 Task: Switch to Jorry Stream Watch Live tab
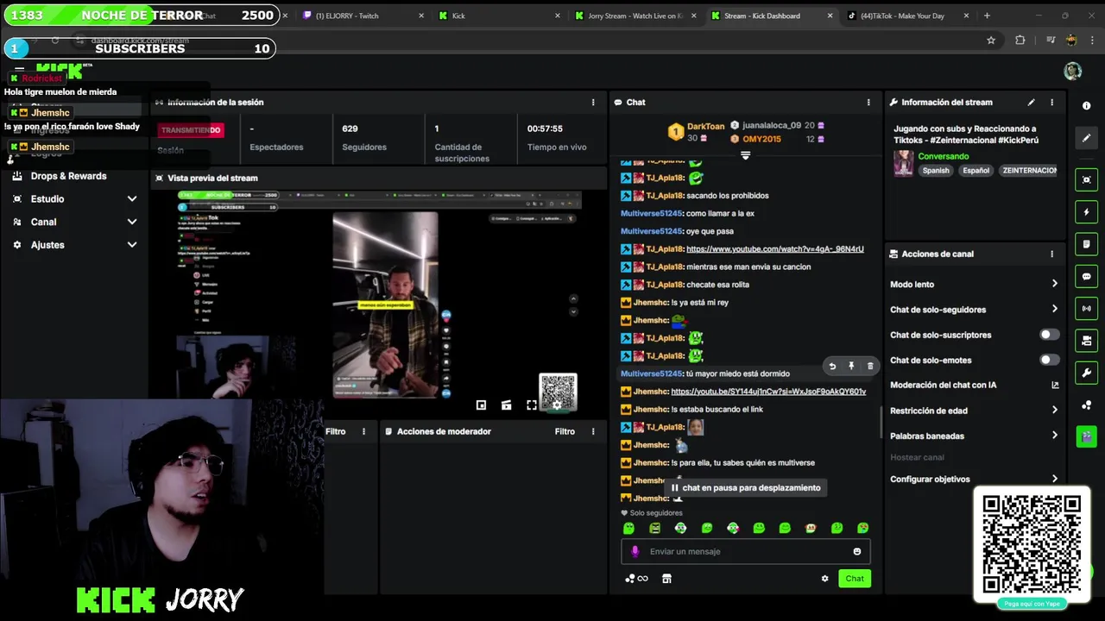(x=634, y=16)
